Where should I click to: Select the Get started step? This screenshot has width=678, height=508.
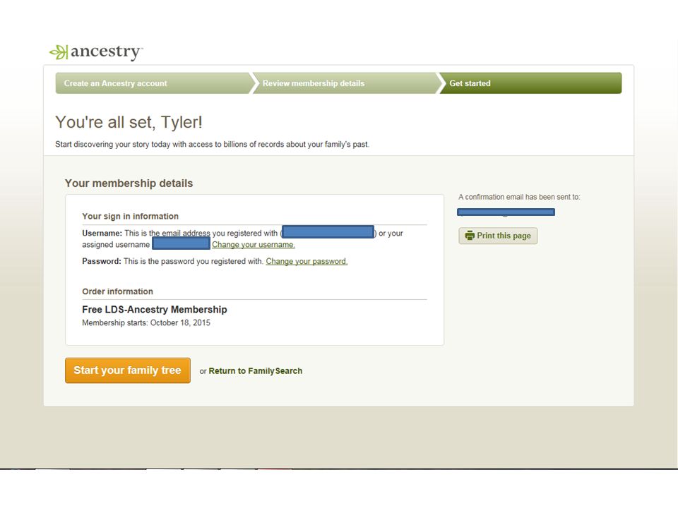click(x=470, y=83)
